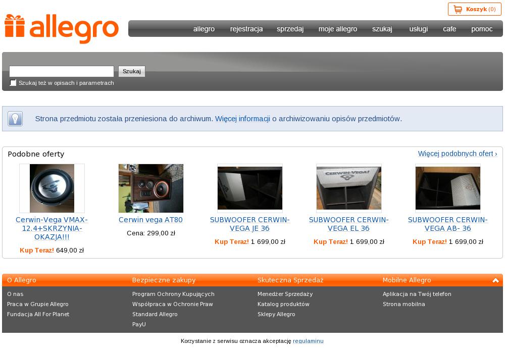Open Standard Allegro footer link
This screenshot has height=351, width=505.
(155, 314)
